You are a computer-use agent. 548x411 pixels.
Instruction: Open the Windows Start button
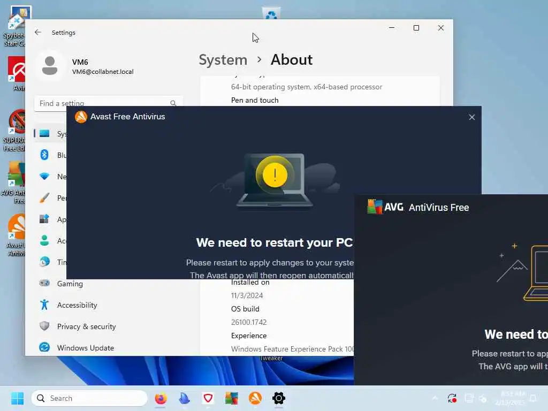click(x=17, y=398)
